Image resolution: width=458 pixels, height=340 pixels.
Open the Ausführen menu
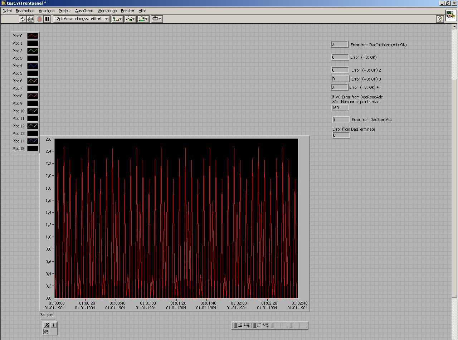point(84,11)
